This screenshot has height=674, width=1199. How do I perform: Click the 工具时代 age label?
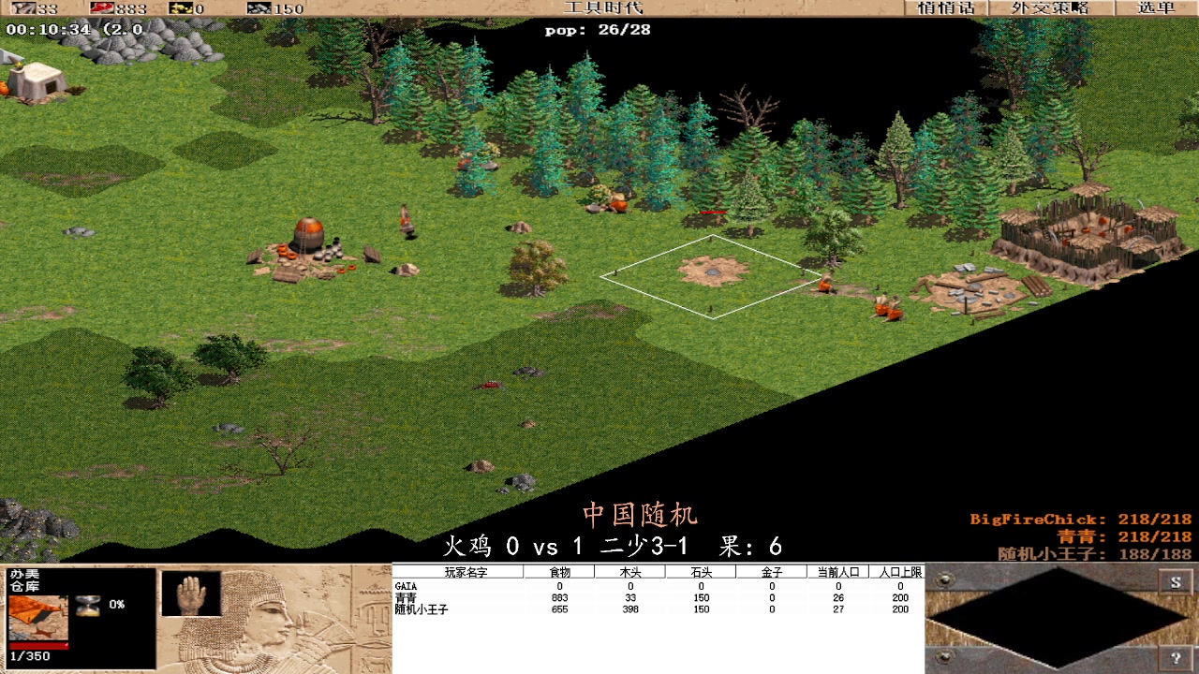point(603,7)
